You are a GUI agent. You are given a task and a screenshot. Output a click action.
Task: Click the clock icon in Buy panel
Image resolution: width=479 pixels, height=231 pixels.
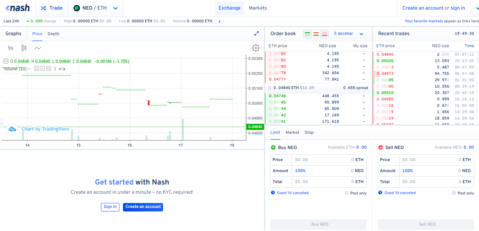[x=273, y=193]
